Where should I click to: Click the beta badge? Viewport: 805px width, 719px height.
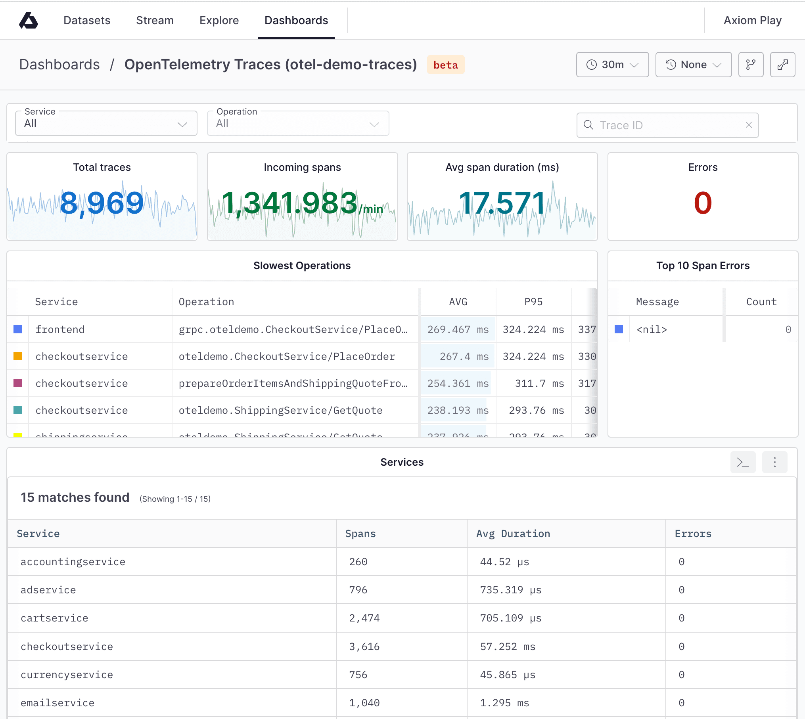click(x=446, y=65)
